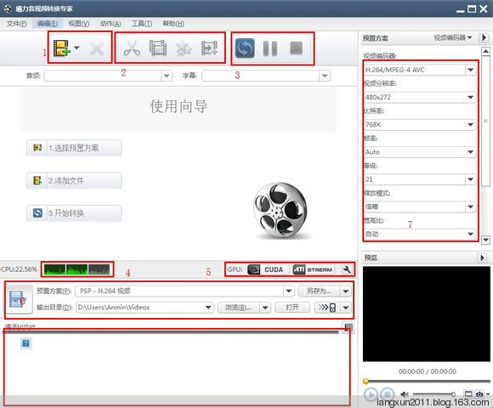Click the merge/add to output icon
Screen dimensions: 493x408
(209, 48)
